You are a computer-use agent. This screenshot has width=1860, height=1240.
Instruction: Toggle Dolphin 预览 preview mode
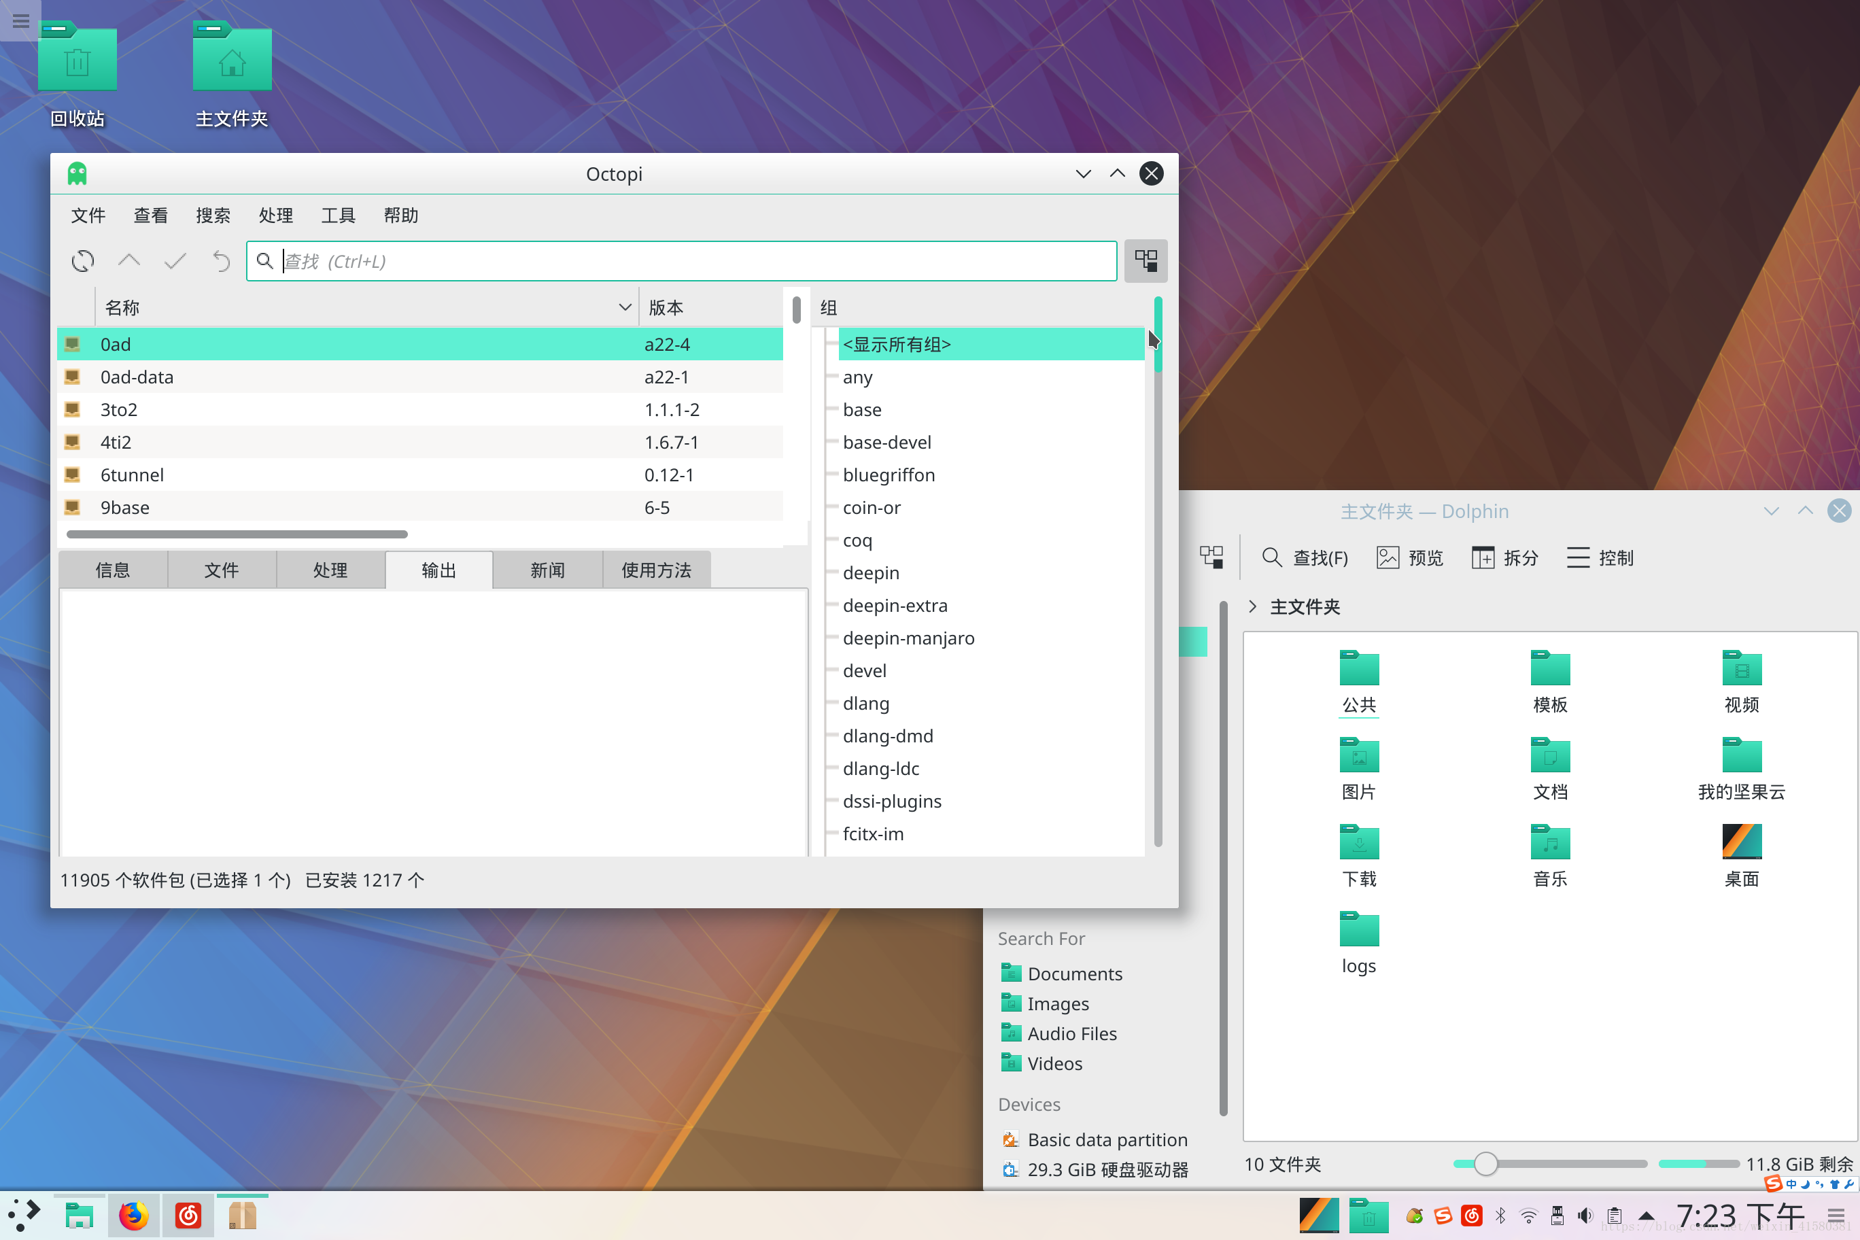tap(1409, 557)
